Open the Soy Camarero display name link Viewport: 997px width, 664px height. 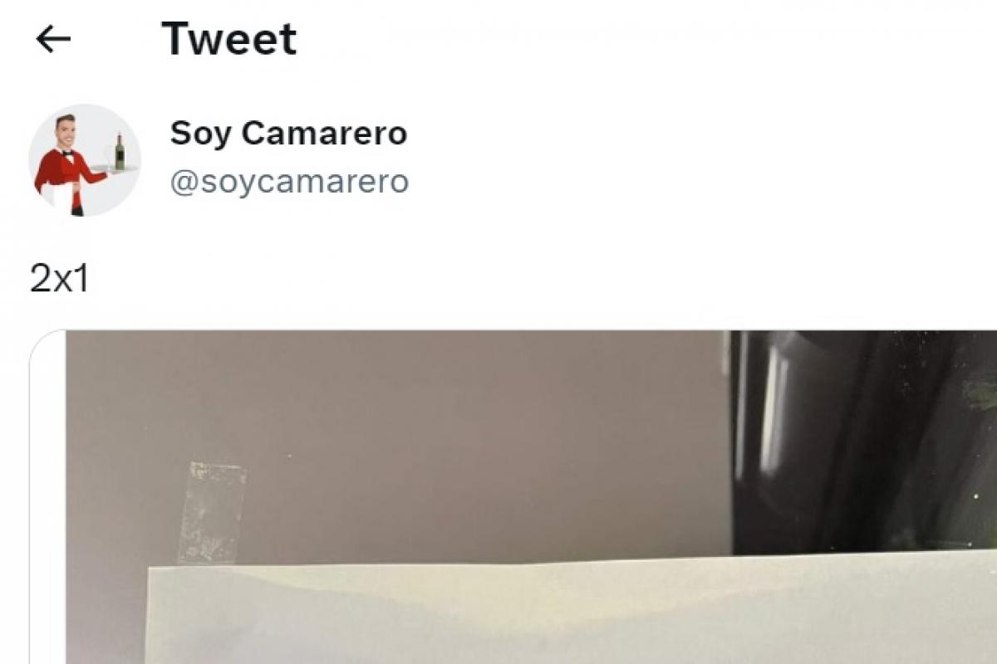click(x=288, y=133)
